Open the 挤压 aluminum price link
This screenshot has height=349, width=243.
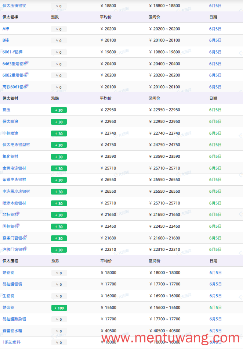tap(7, 110)
